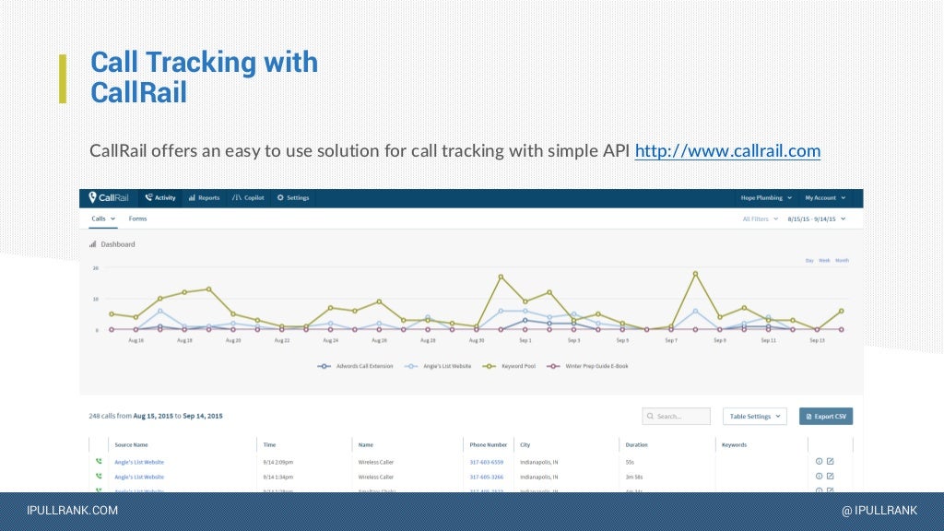
Task: Click the calls search input field
Action: click(x=676, y=416)
